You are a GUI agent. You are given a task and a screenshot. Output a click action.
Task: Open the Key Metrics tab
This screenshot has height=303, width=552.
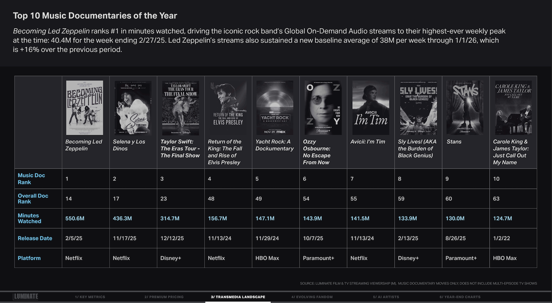point(90,297)
